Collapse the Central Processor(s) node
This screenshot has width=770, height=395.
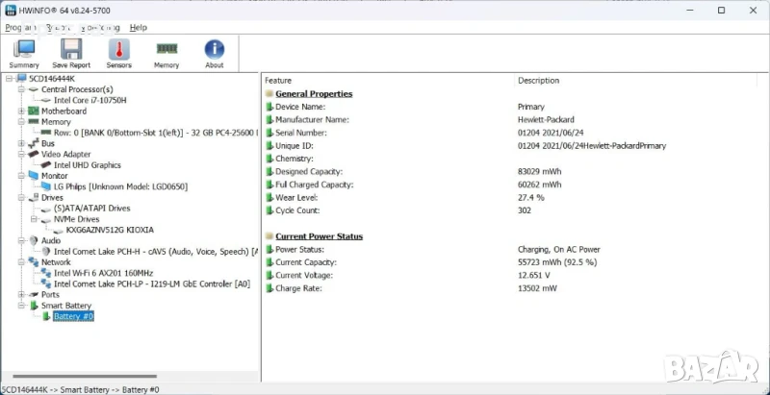click(x=21, y=89)
